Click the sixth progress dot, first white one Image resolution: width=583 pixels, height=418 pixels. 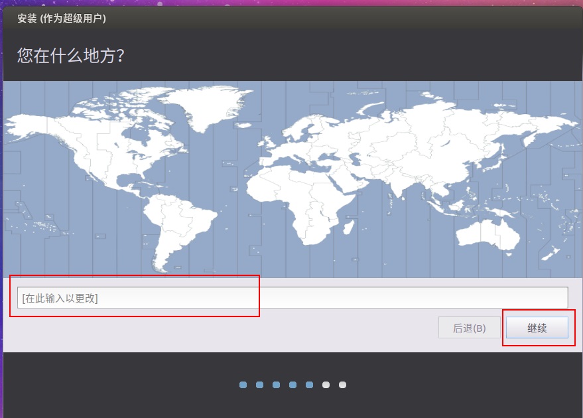(326, 385)
